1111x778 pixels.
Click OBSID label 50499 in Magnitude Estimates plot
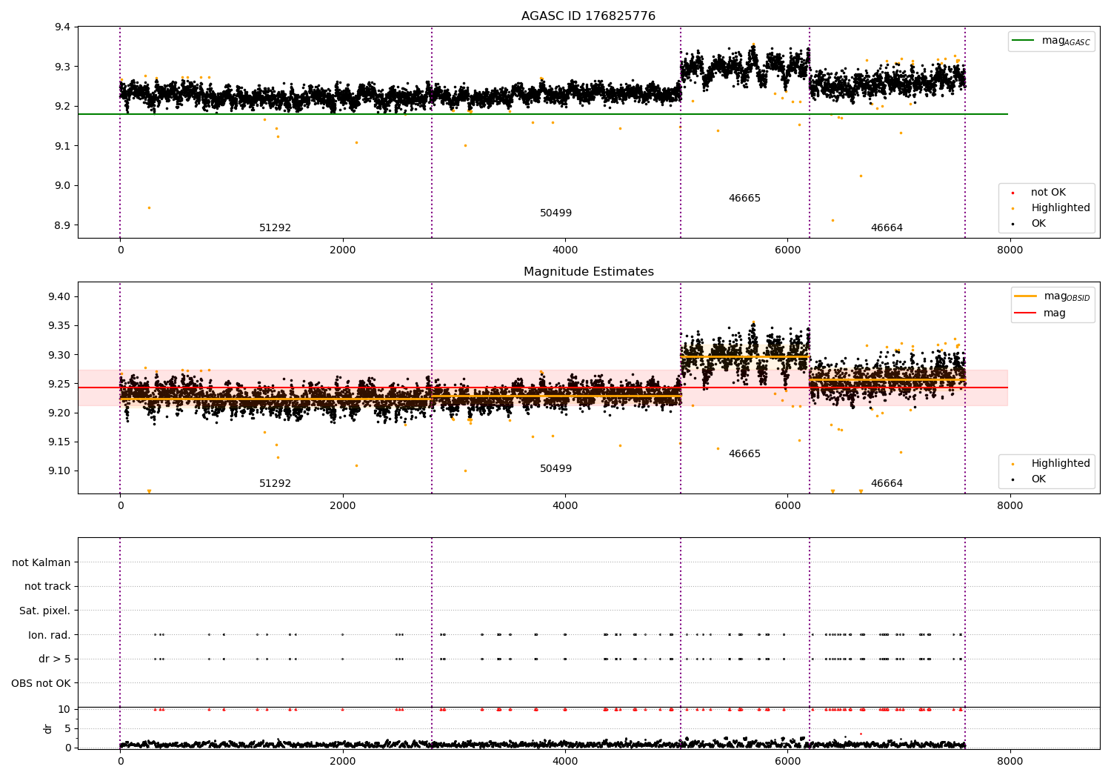(555, 469)
